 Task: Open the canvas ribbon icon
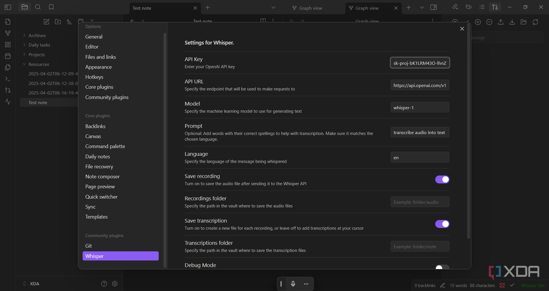tap(8, 45)
